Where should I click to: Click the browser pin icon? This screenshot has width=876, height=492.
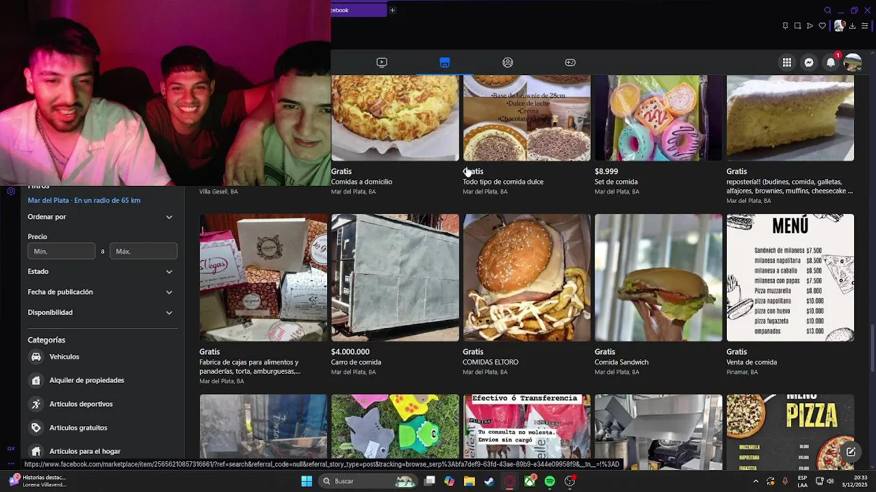[785, 26]
